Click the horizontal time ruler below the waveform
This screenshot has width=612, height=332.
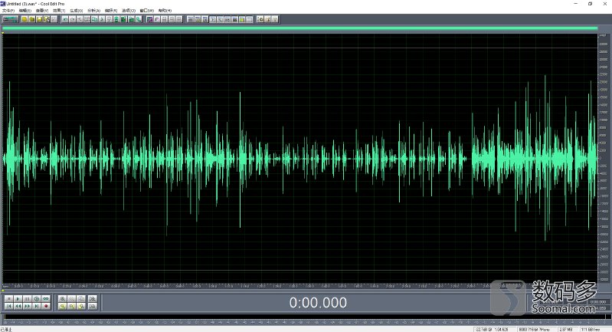pyautogui.click(x=299, y=286)
